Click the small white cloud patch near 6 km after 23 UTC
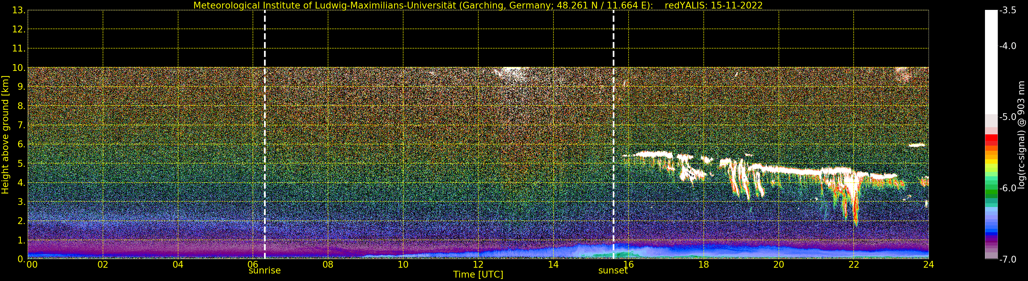This screenshot has height=281, width=1028. 917,146
